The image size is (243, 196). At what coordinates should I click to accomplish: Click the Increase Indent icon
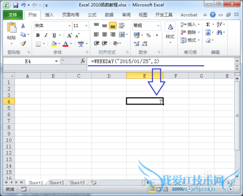click(104, 43)
